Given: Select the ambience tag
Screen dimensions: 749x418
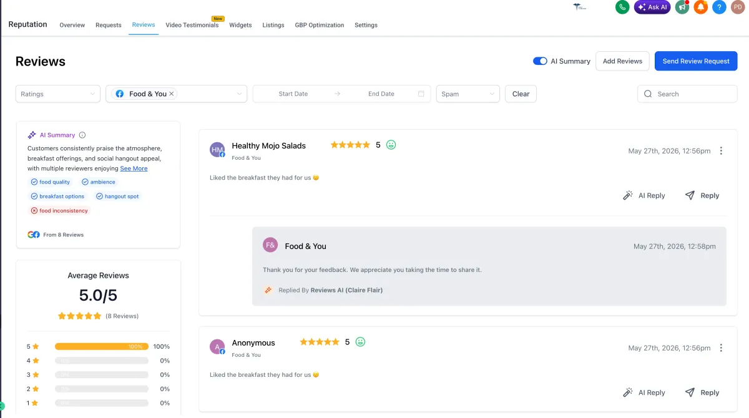Looking at the screenshot, I should tap(99, 182).
